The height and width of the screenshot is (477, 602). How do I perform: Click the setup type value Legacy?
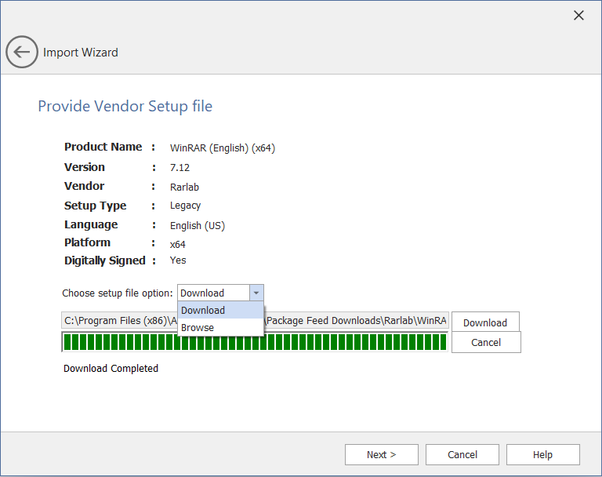[x=186, y=206]
